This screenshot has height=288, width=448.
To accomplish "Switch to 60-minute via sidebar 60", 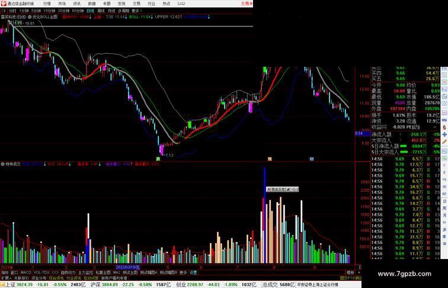I will click(444, 194).
